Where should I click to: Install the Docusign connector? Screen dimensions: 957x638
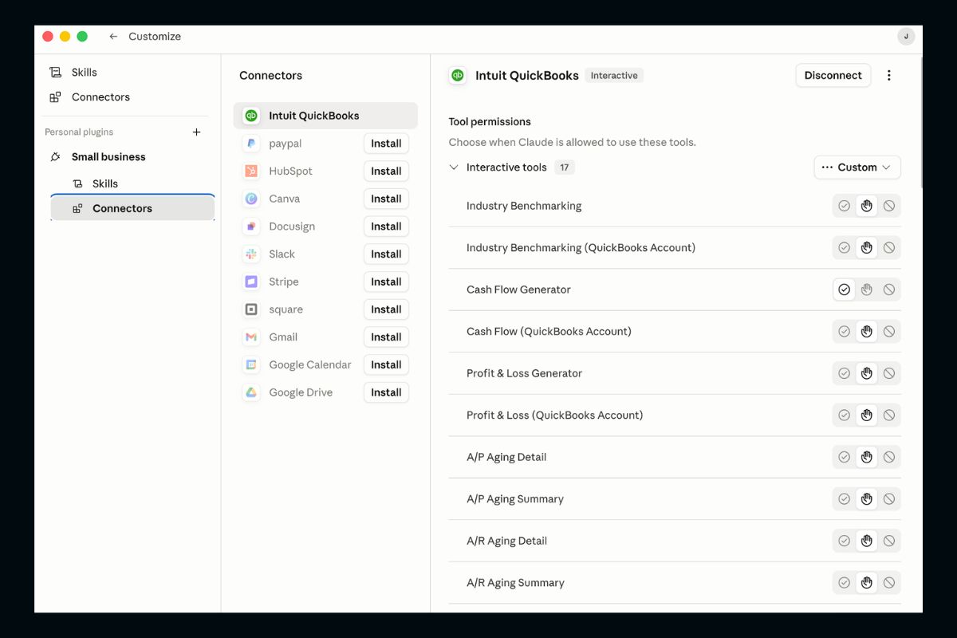(x=386, y=226)
